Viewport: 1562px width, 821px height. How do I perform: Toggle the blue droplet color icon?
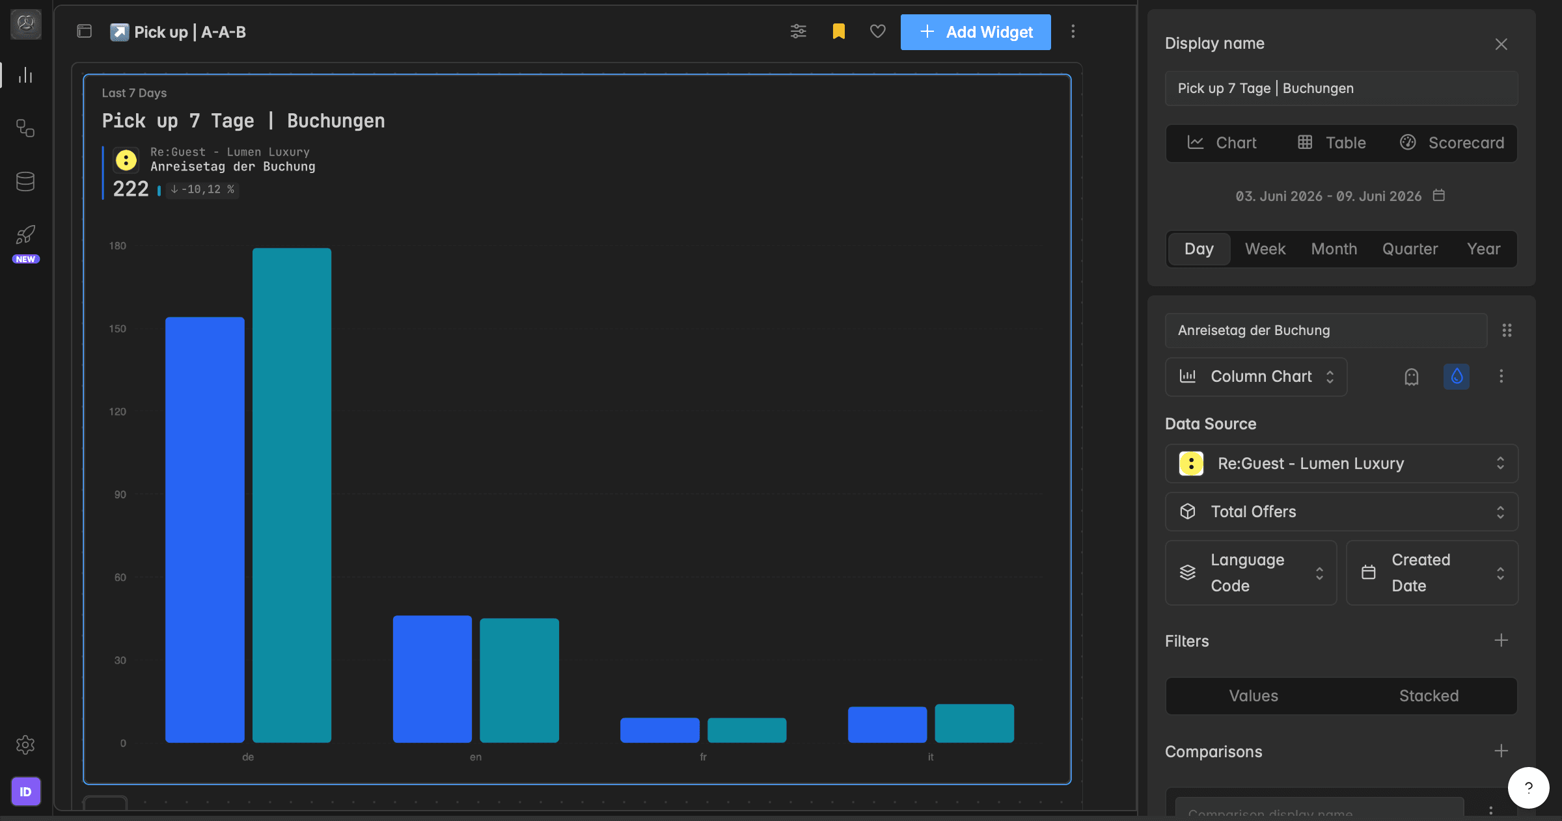1457,377
